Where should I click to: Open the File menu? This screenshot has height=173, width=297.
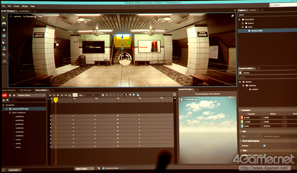point(3,6)
